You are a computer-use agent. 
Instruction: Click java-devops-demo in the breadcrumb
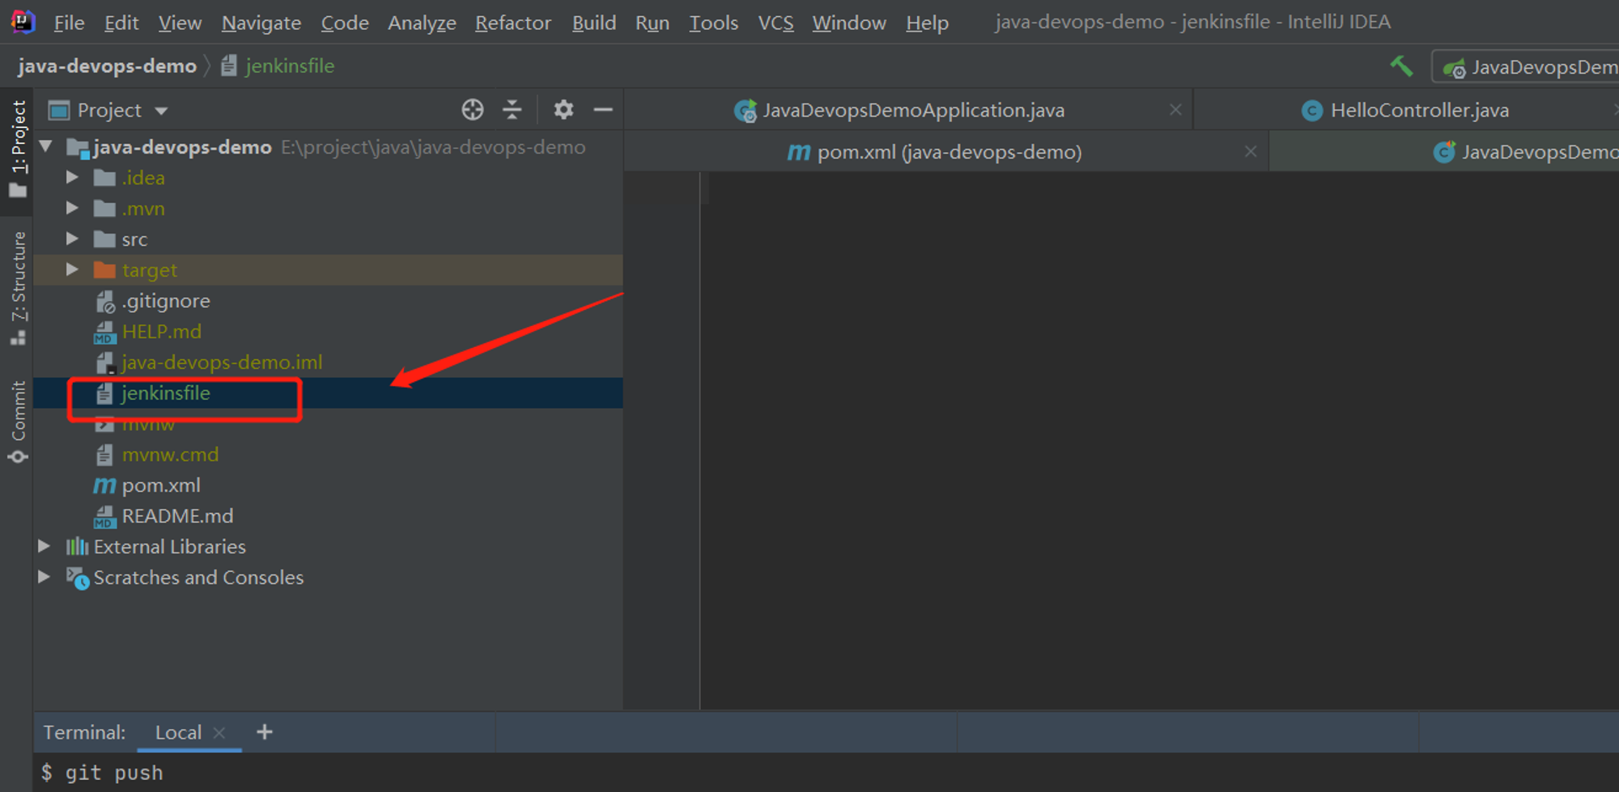pos(107,66)
